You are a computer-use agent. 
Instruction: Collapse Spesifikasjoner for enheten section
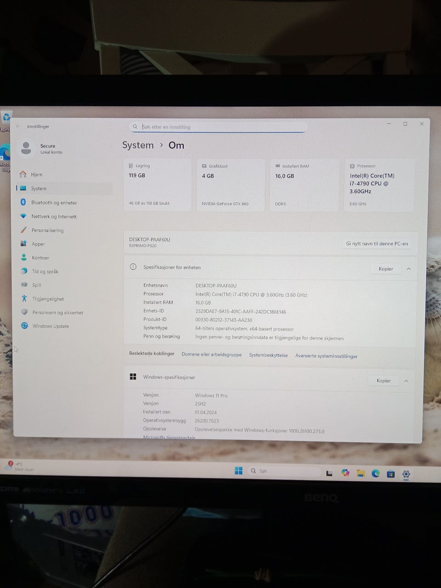click(408, 269)
